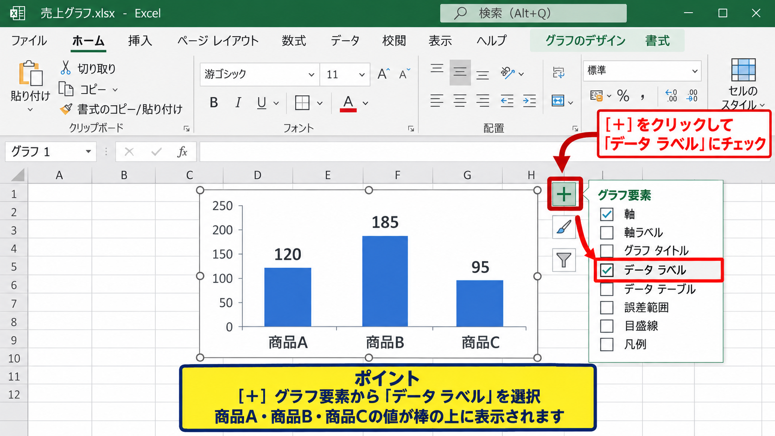
Task: Click the Chart Elements plus button
Action: [564, 194]
